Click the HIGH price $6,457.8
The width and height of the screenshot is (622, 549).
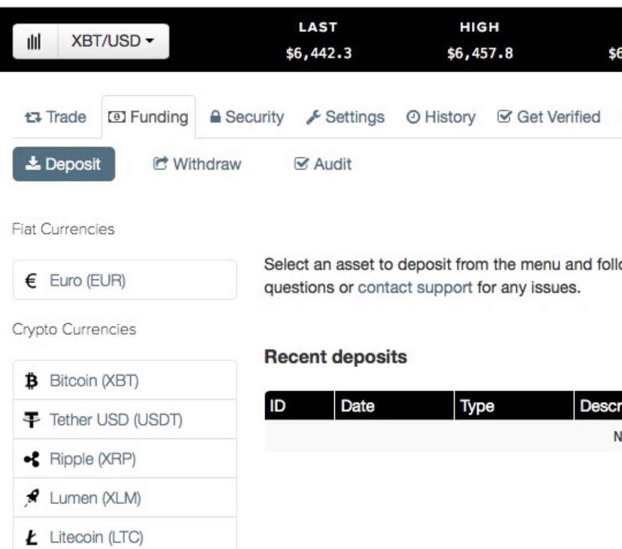click(480, 53)
